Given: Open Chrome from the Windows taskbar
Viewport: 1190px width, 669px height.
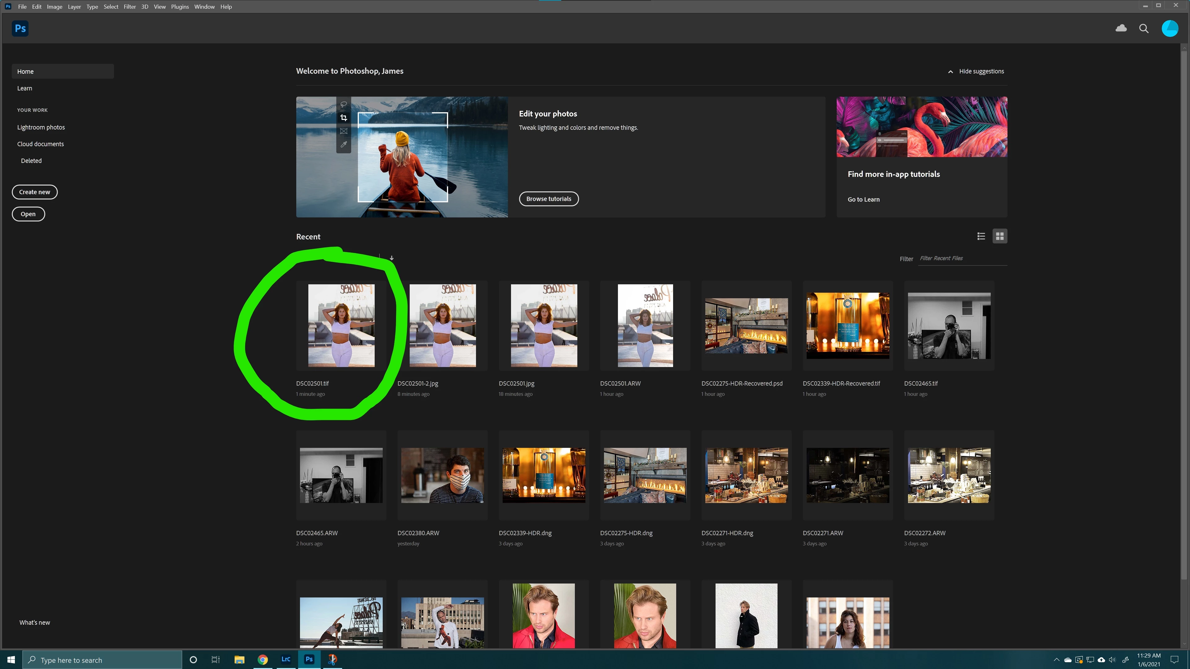Looking at the screenshot, I should click(262, 659).
